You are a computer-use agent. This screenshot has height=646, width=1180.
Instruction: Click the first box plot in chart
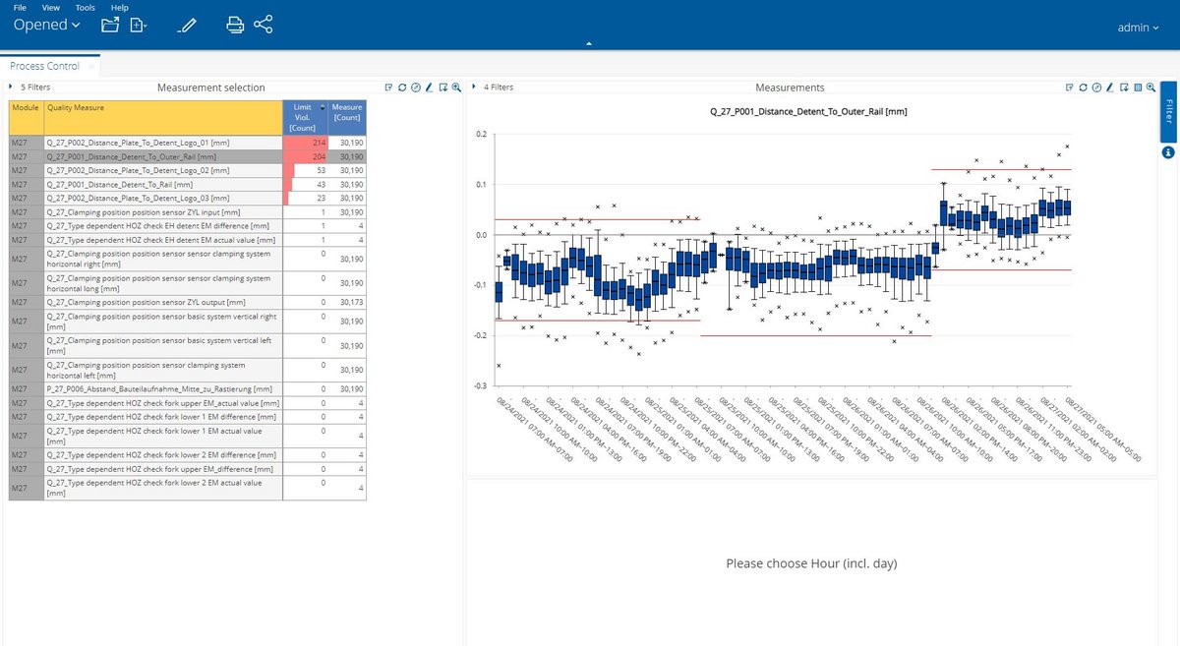click(499, 291)
